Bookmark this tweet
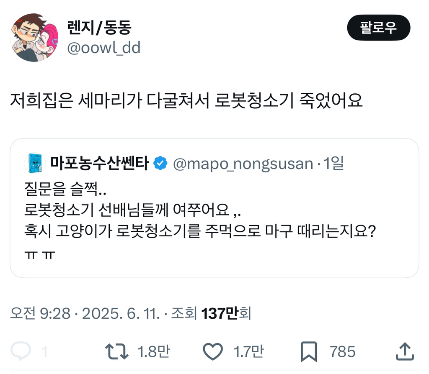 coord(309,352)
